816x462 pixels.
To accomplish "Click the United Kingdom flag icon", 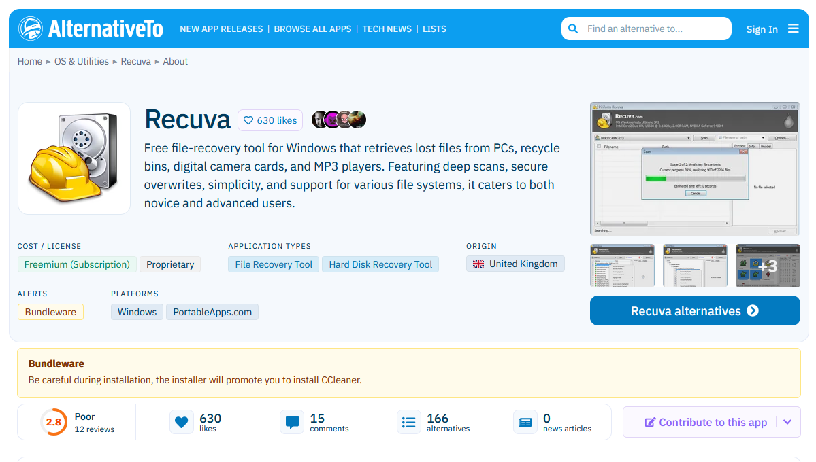I will pyautogui.click(x=478, y=264).
